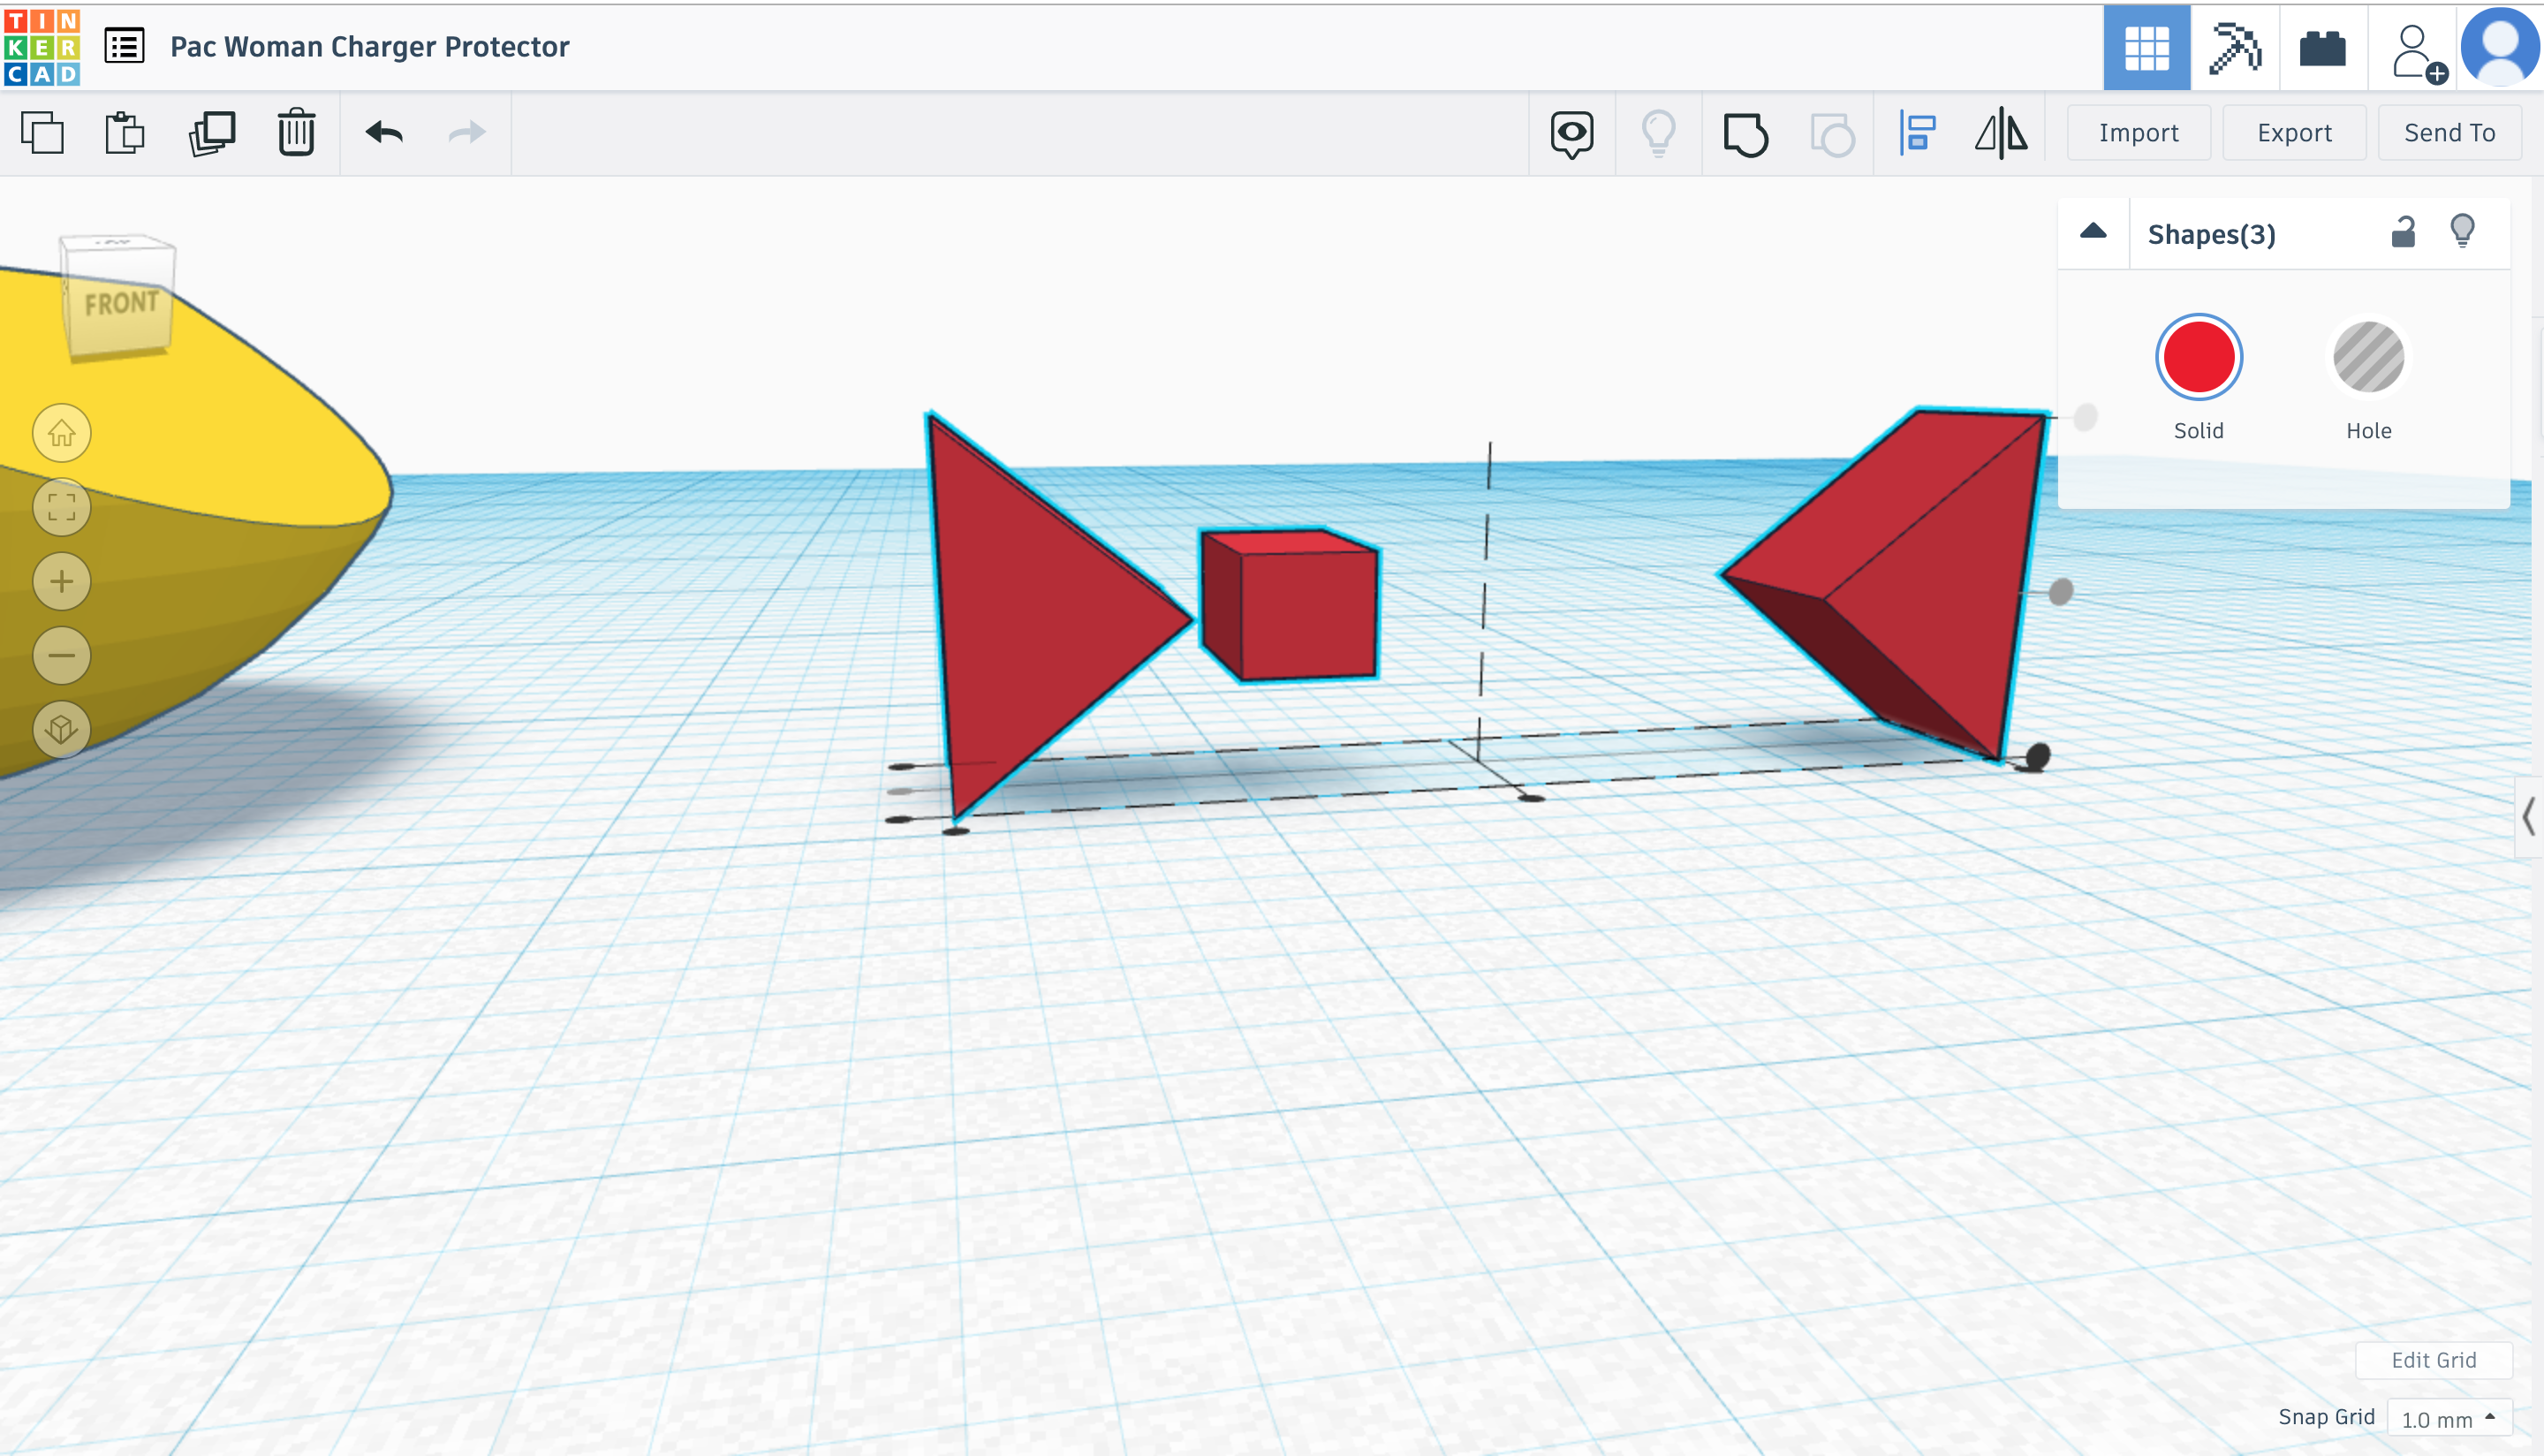
Task: Activate the Mirror tool
Action: click(2002, 134)
